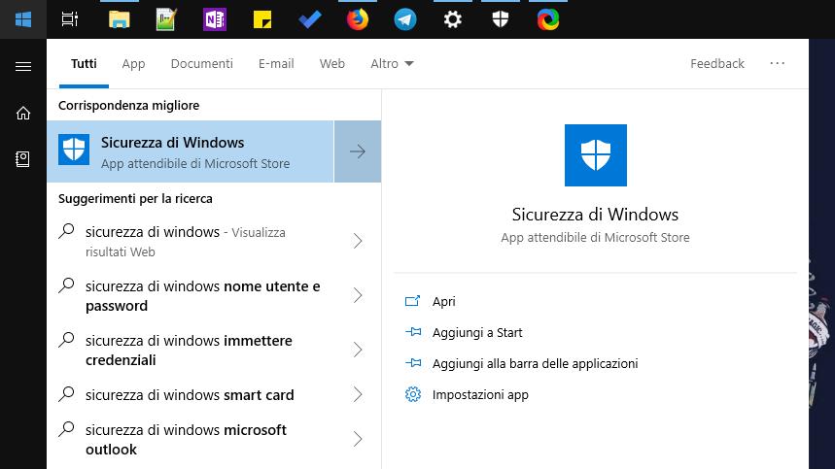Click magnifier icon of 'immettere credenziali' suggestion
This screenshot has width=835, height=469.
pyautogui.click(x=66, y=340)
